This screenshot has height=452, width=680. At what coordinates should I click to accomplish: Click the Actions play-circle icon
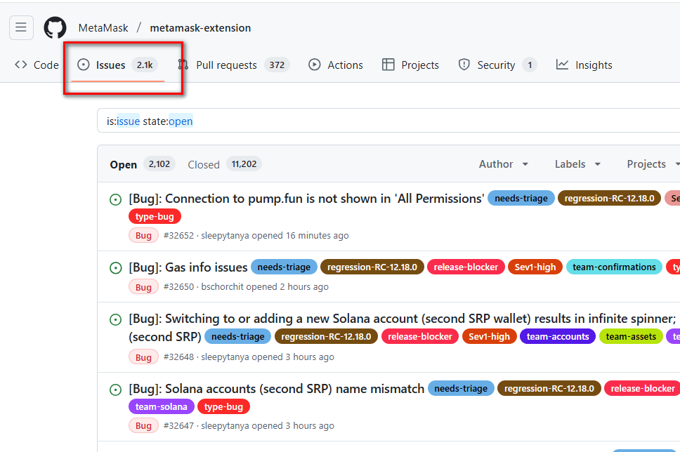[315, 65]
